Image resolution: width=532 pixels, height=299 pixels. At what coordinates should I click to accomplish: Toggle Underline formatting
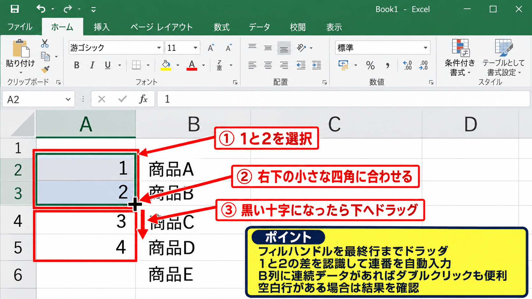108,65
